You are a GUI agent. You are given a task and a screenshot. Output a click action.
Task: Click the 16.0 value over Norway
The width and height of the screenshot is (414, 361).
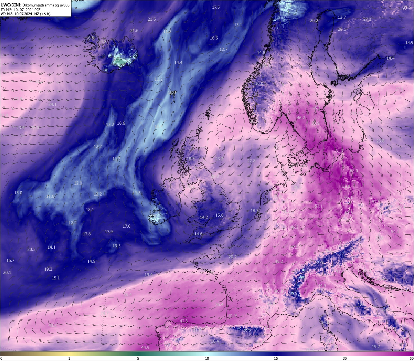click(259, 83)
